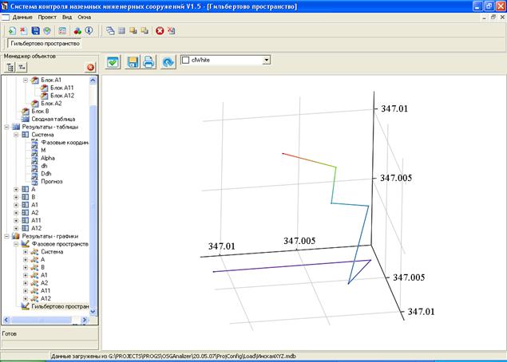Click tree vertical scrollbar down arrow
Image resolution: width=507 pixels, height=362 pixels.
pyautogui.click(x=93, y=312)
